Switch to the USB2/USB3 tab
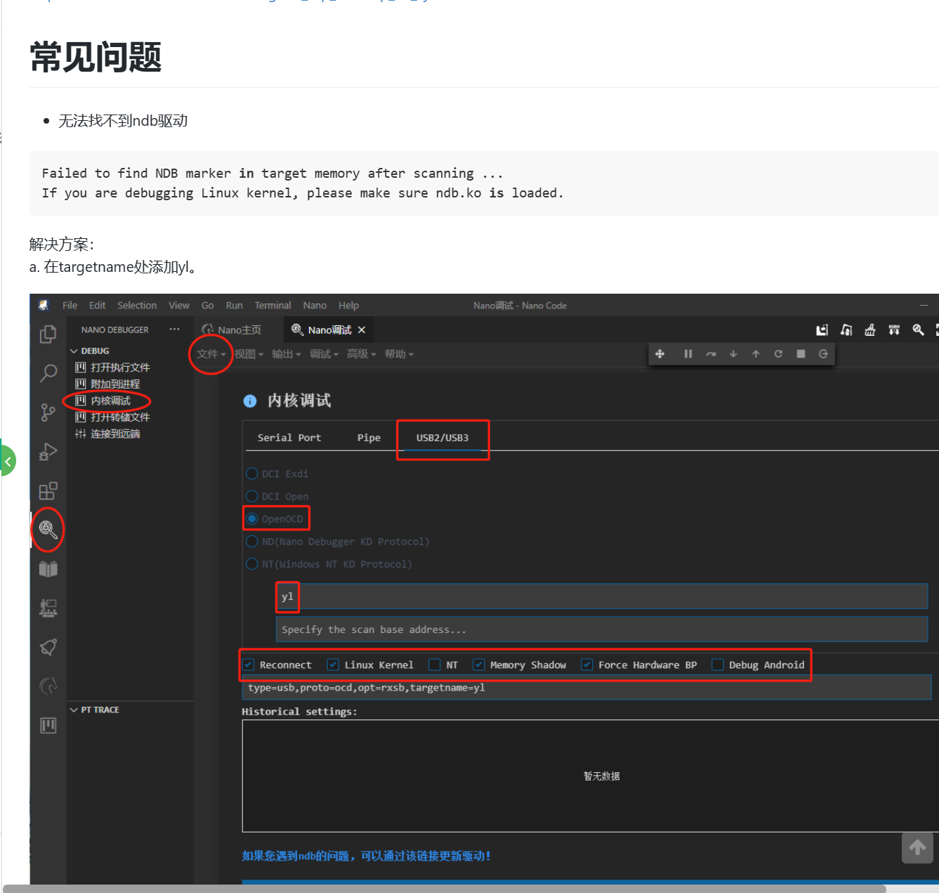Image resolution: width=939 pixels, height=893 pixels. [x=442, y=438]
